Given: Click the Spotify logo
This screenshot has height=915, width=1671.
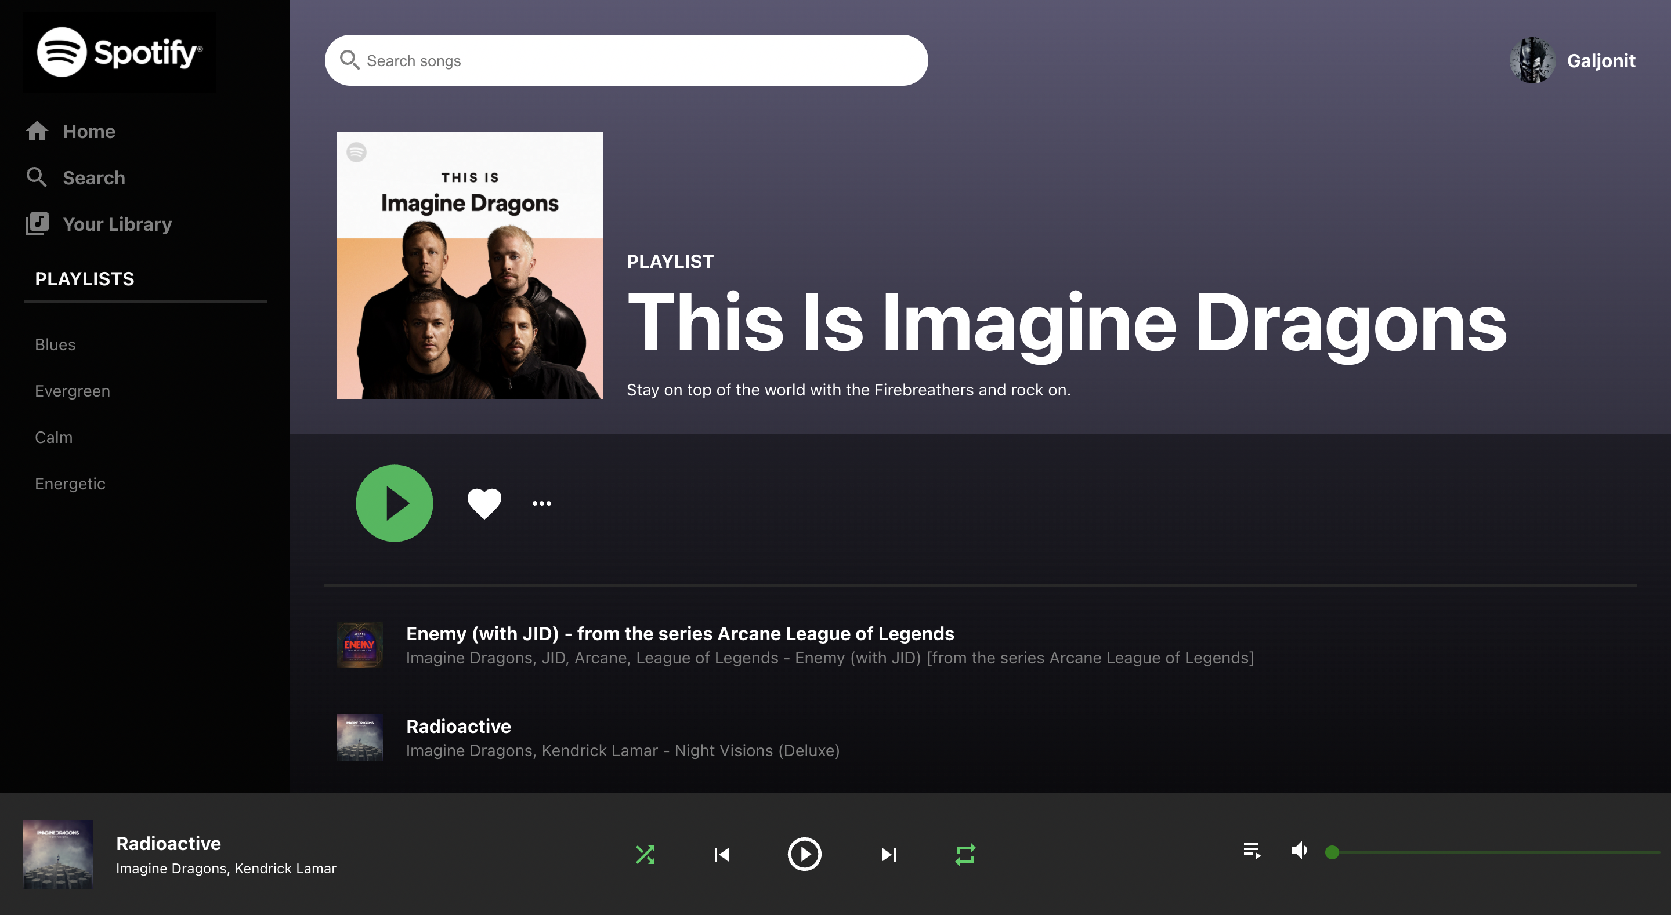Looking at the screenshot, I should [119, 52].
